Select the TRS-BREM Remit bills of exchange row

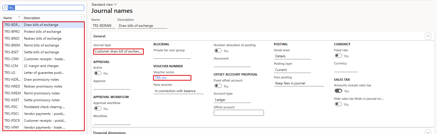pos(44,45)
